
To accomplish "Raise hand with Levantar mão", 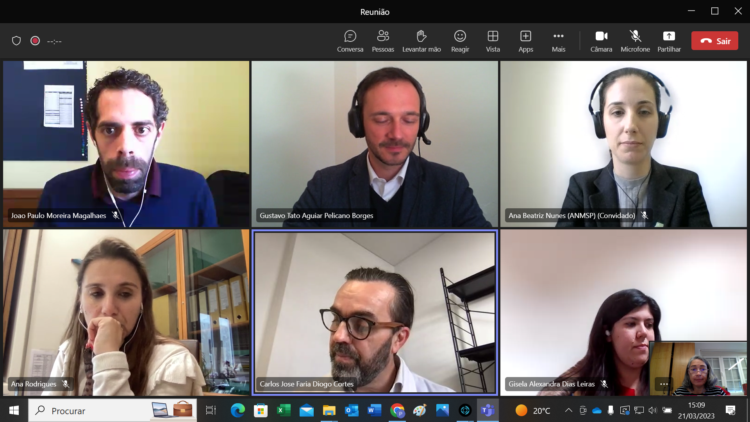I will point(421,41).
